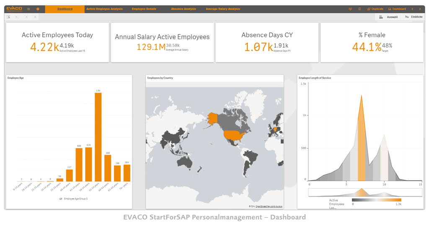Click the mini chart range scroller
The height and width of the screenshot is (238, 429).
[x=365, y=193]
